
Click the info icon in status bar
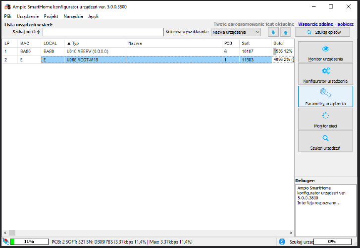(282, 242)
